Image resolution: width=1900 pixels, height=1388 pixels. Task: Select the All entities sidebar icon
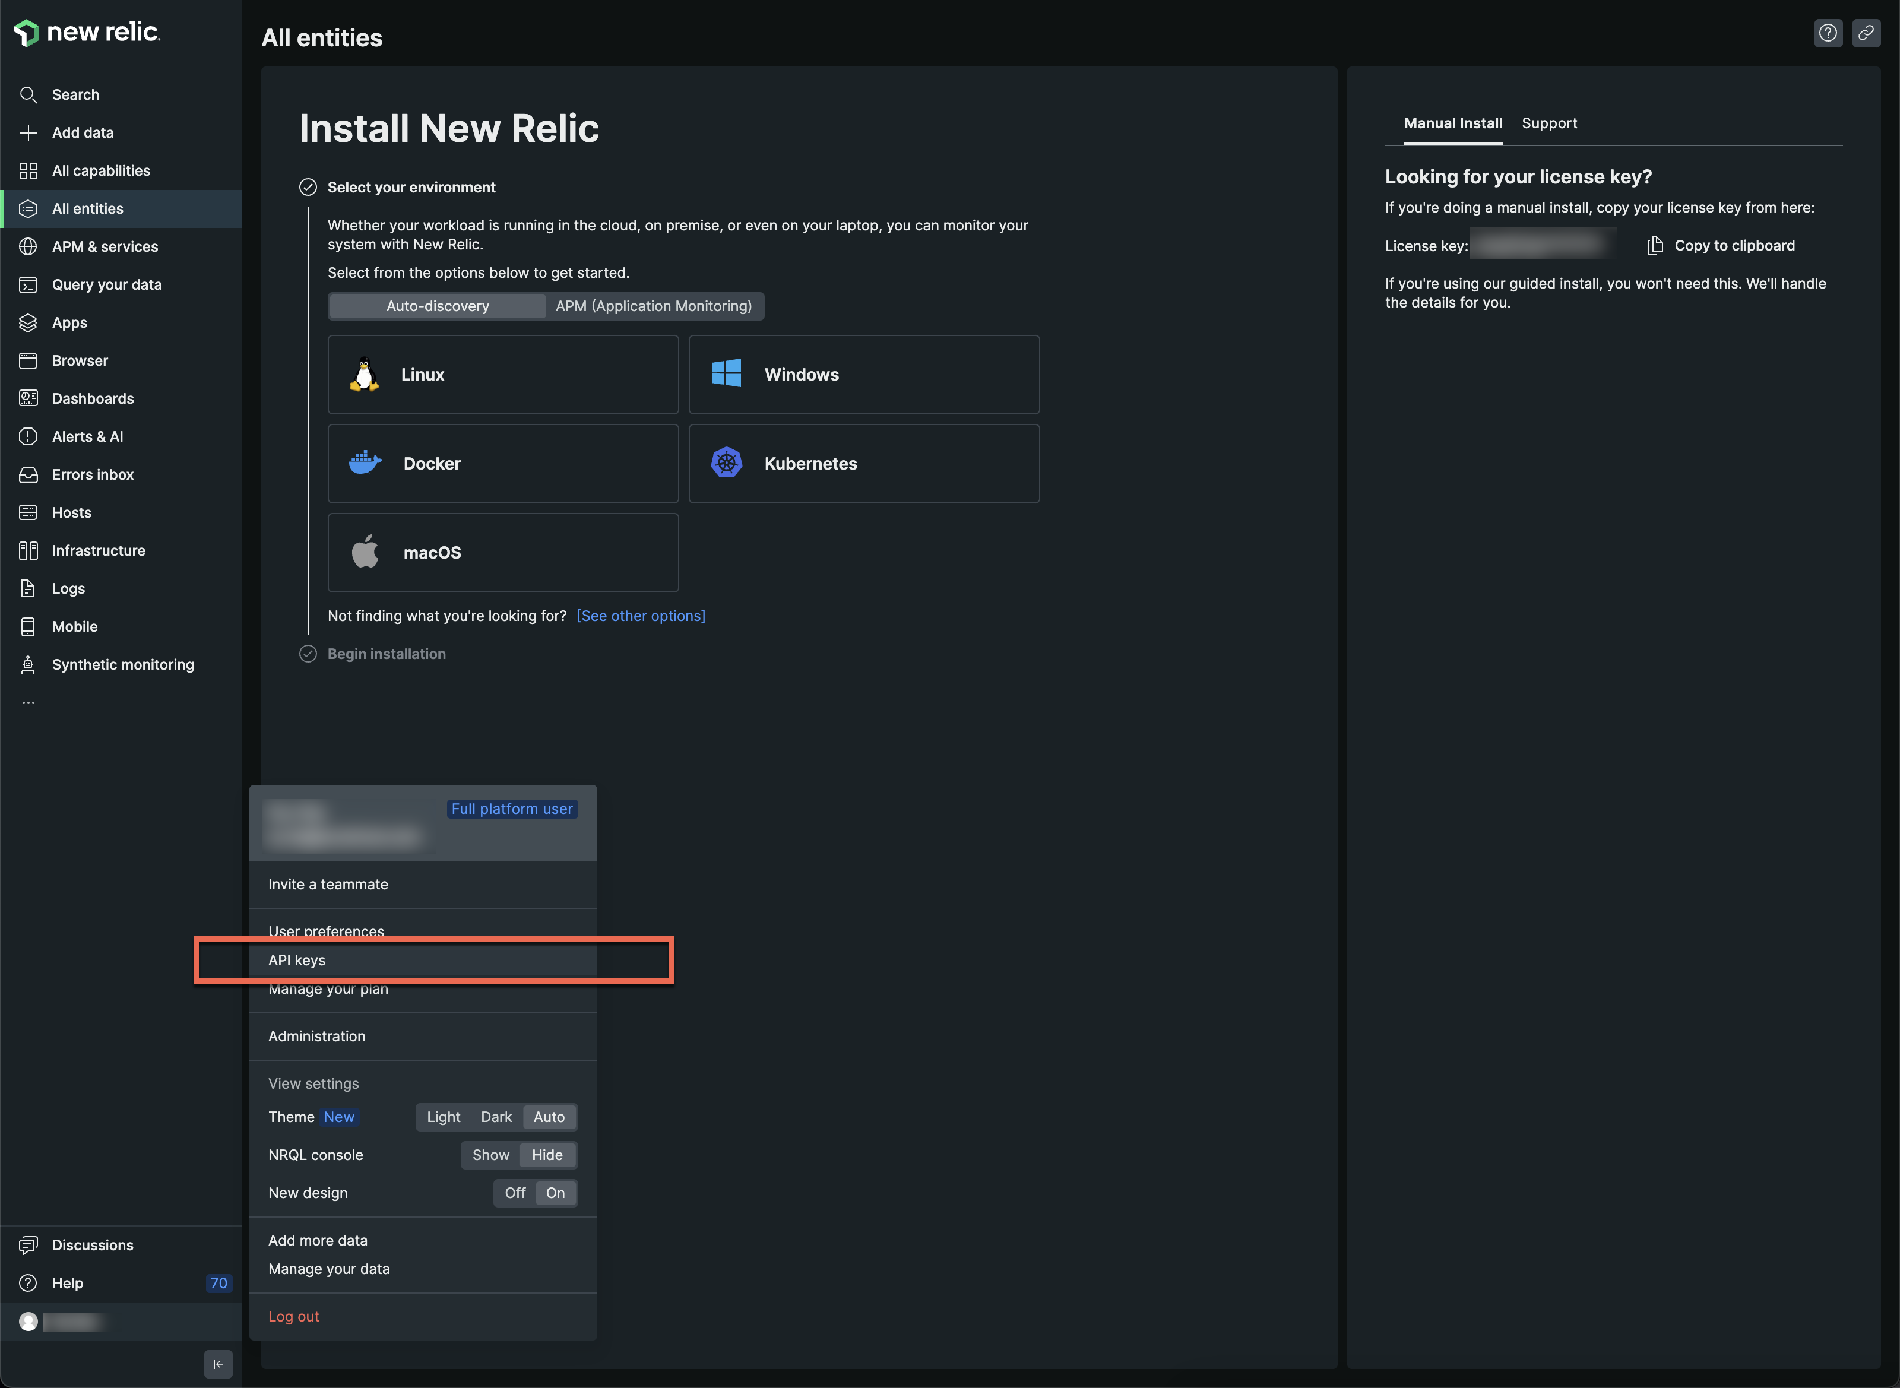(28, 208)
